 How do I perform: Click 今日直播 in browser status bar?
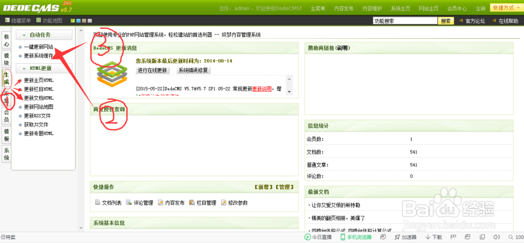[318, 237]
